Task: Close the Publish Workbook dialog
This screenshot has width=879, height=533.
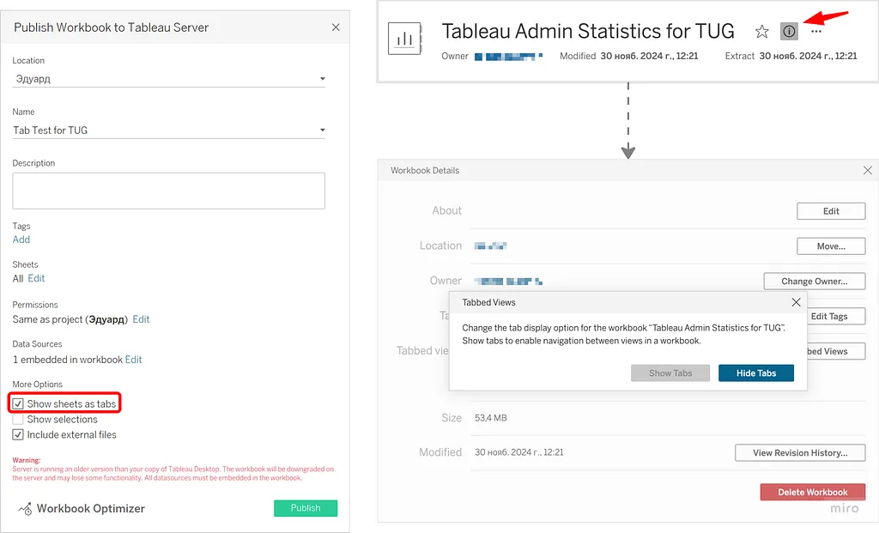Action: point(336,27)
